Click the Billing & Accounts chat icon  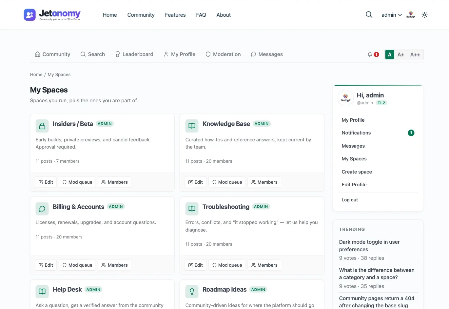pos(42,209)
